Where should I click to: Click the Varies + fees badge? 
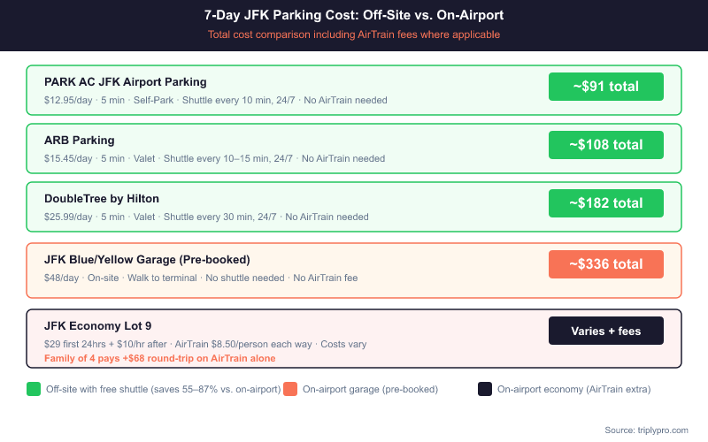[605, 331]
